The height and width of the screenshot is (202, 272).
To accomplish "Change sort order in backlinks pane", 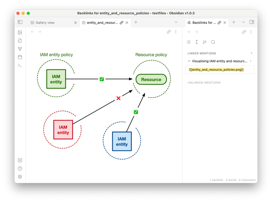I will 205,42.
